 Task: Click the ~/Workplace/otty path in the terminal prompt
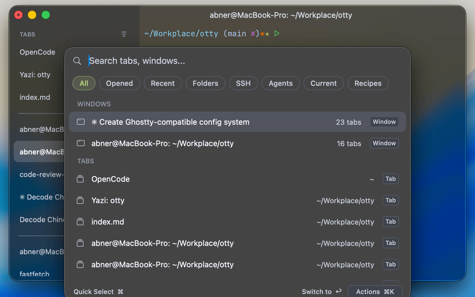(x=181, y=34)
